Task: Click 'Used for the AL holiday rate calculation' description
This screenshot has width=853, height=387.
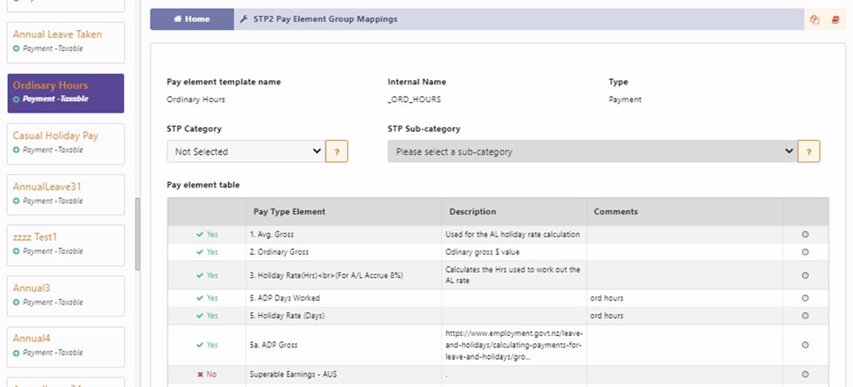Action: pos(512,234)
